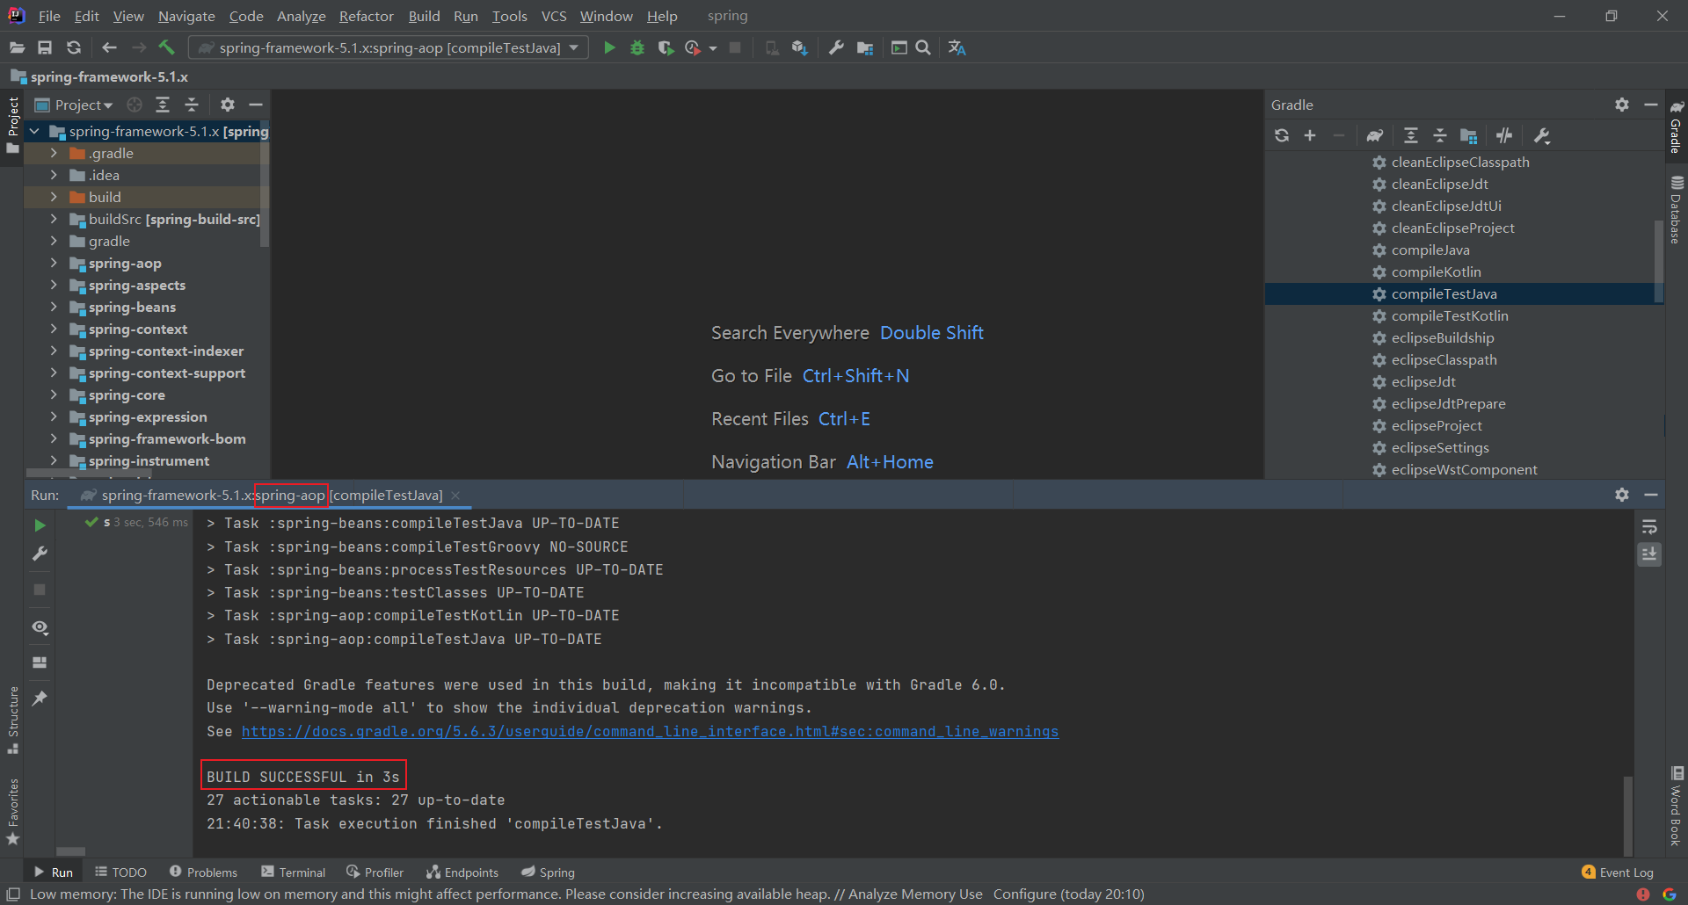Run the compileTestJava configuration in debug mode
This screenshot has width=1688, height=905.
pyautogui.click(x=637, y=47)
